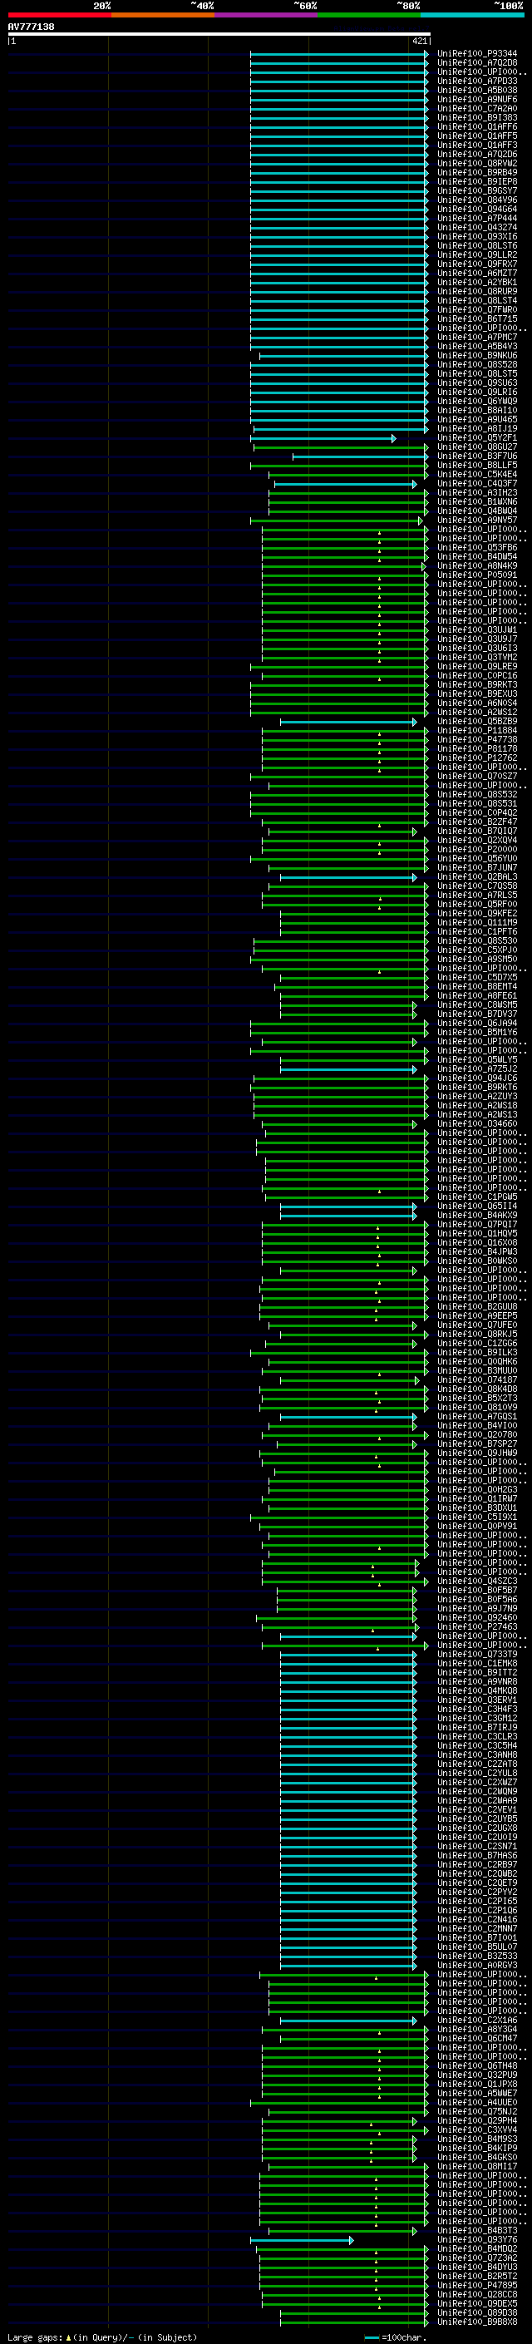Click the short cyan alignment bar for Q5Y2F1
Image resolution: width=532 pixels, height=2344 pixels.
(323, 438)
